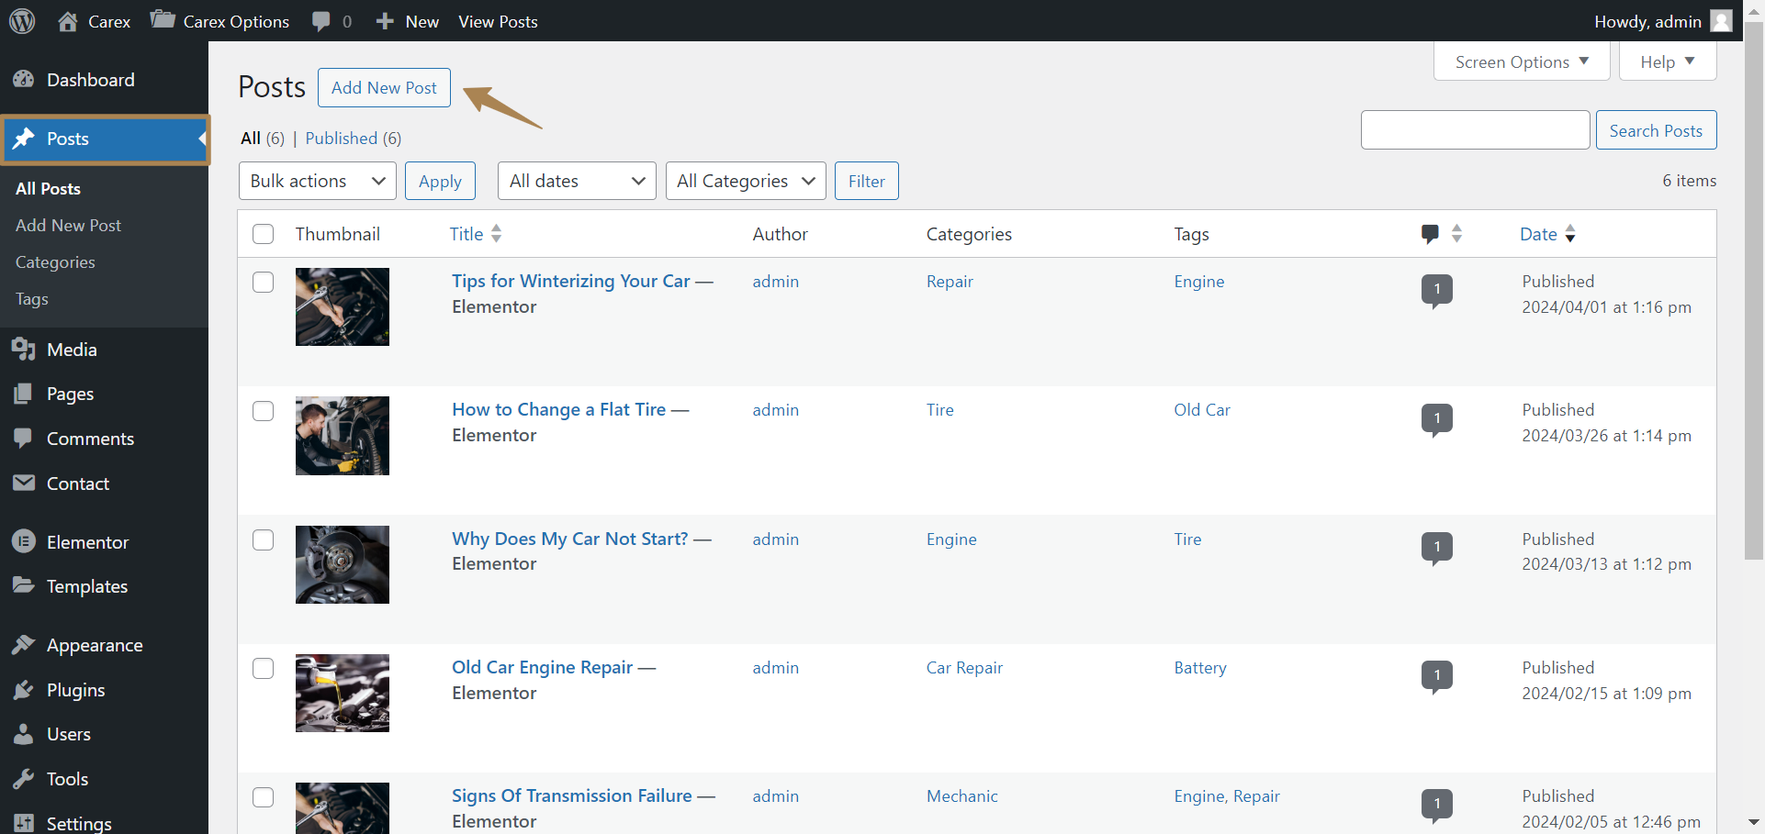
Task: Sort by comments column header icon
Action: 1441,233
